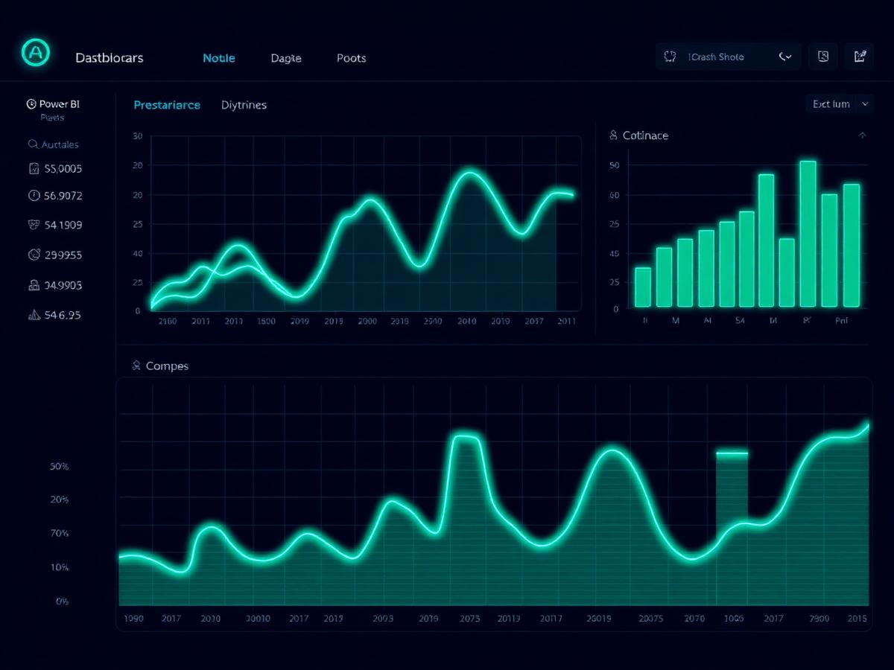Switch to the Notile tab
Screen dimensions: 894x670
219,58
